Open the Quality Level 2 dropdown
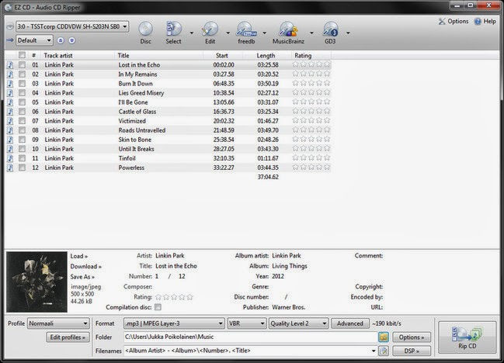The width and height of the screenshot is (504, 363). coord(298,323)
